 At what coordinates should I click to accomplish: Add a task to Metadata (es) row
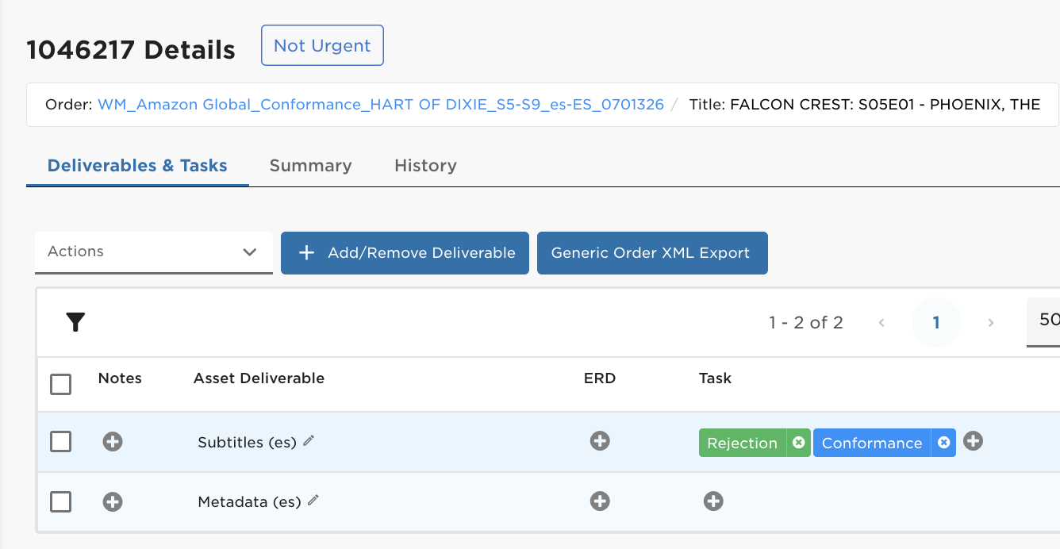(x=713, y=501)
